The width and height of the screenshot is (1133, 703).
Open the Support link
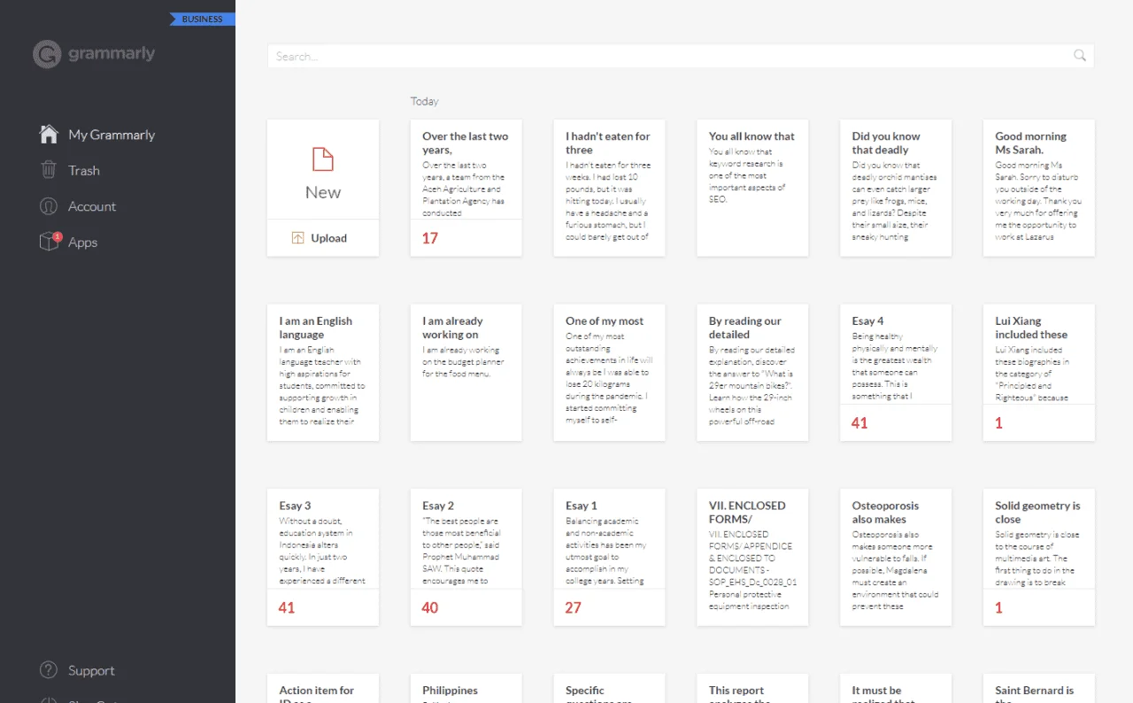(x=92, y=671)
